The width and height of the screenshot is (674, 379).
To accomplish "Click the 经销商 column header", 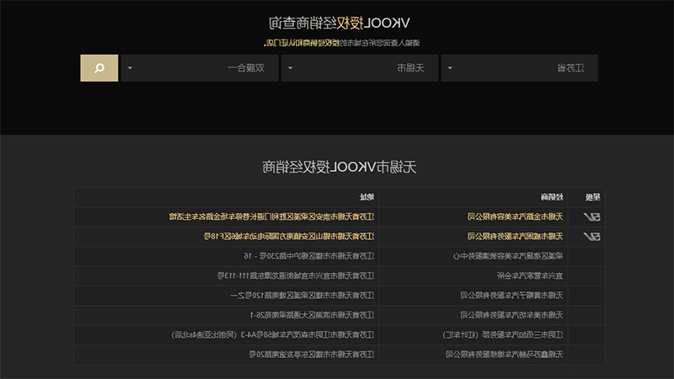I will click(552, 197).
